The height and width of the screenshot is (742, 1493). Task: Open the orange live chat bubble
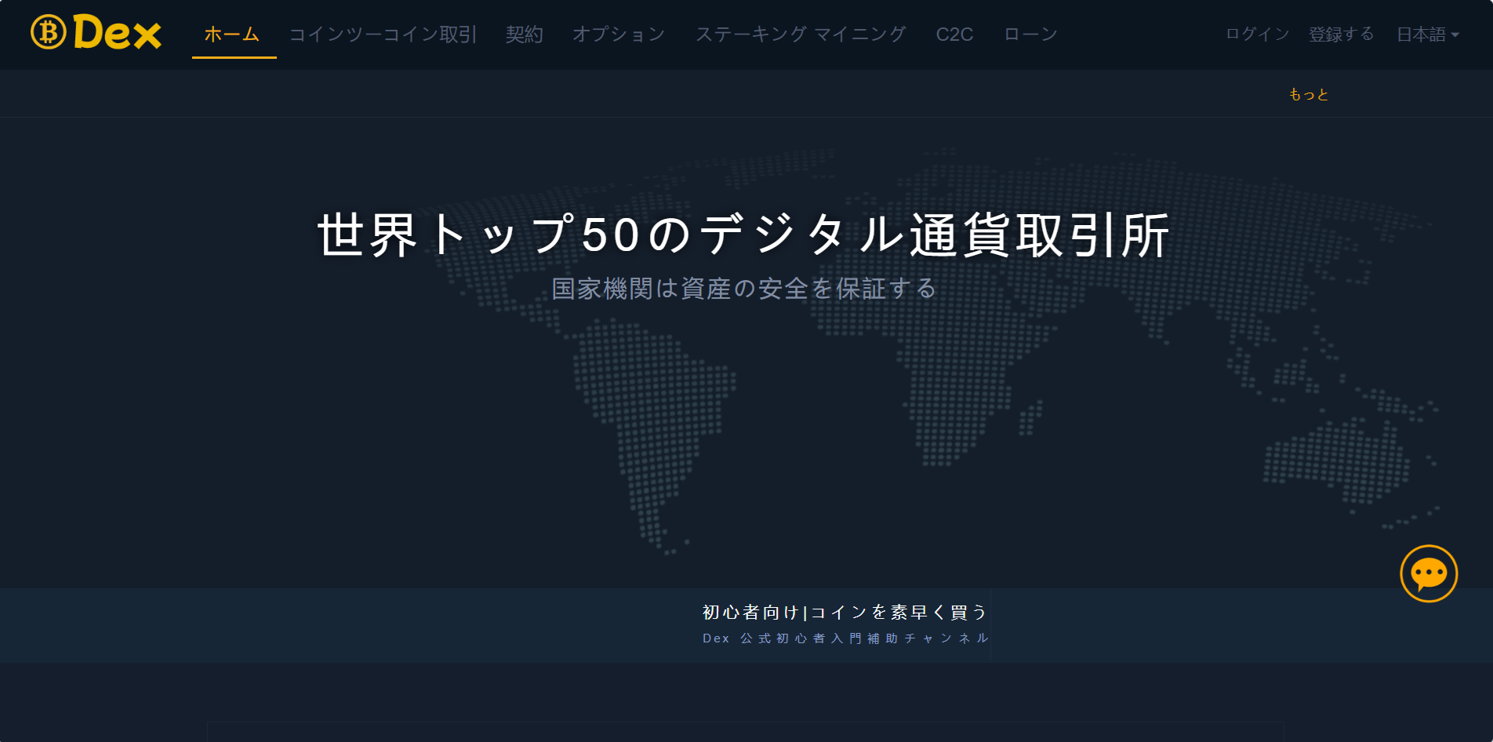pos(1429,573)
